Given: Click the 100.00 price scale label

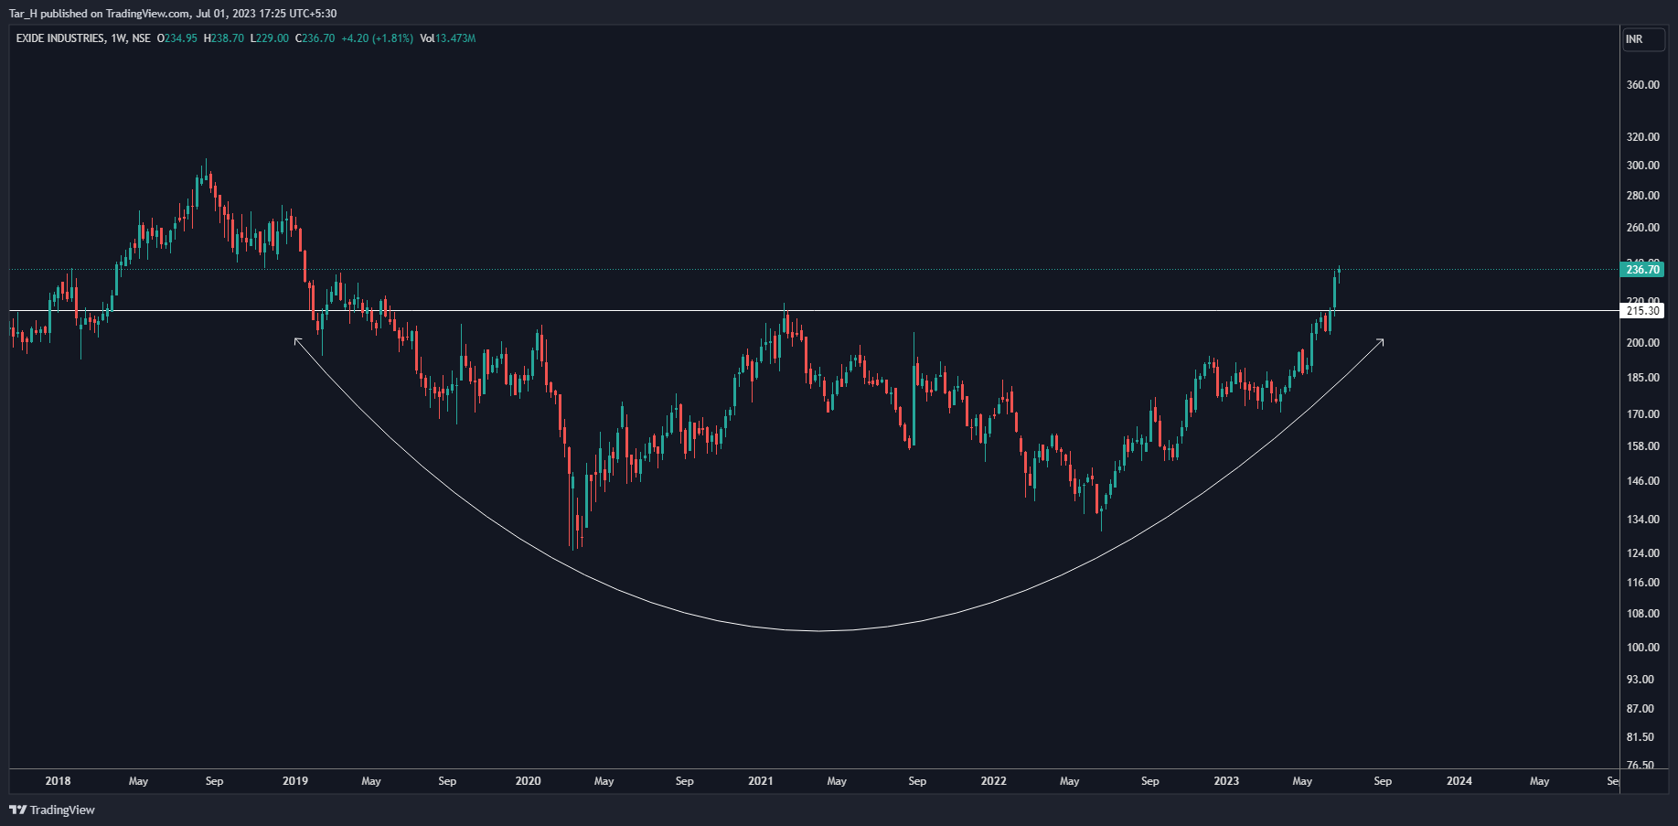Looking at the screenshot, I should click(x=1642, y=648).
